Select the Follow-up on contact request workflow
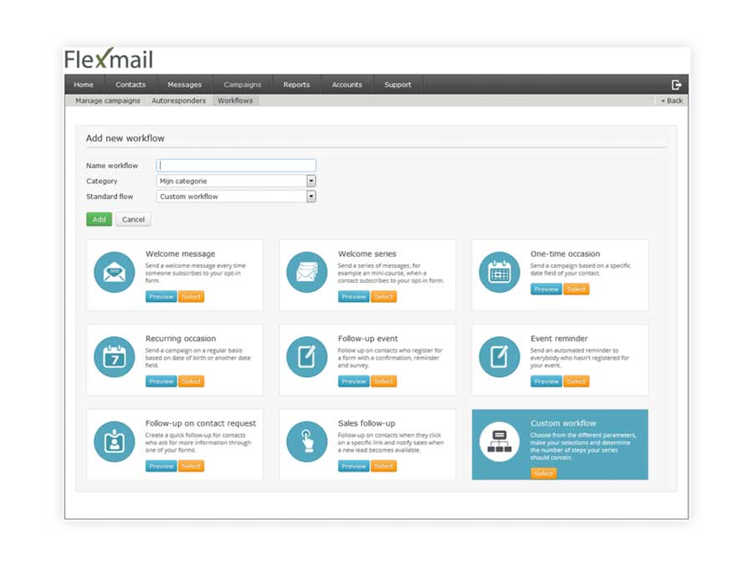This screenshot has height=568, width=753. (191, 466)
